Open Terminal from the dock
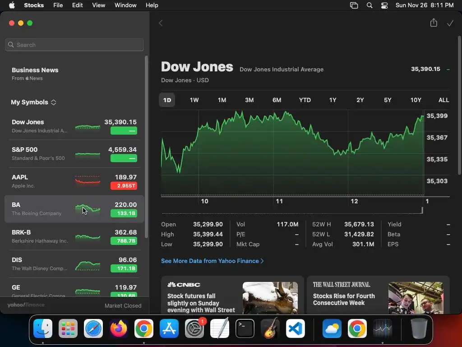The width and height of the screenshot is (462, 347). pyautogui.click(x=245, y=328)
